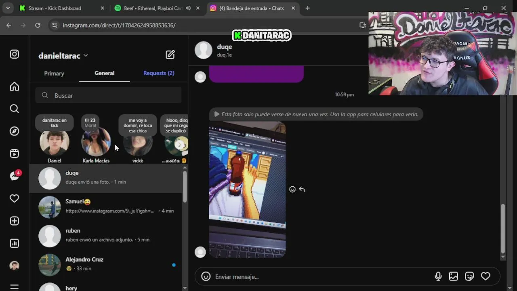This screenshot has width=517, height=291.
Task: Open site information icon in address bar
Action: pyautogui.click(x=55, y=25)
